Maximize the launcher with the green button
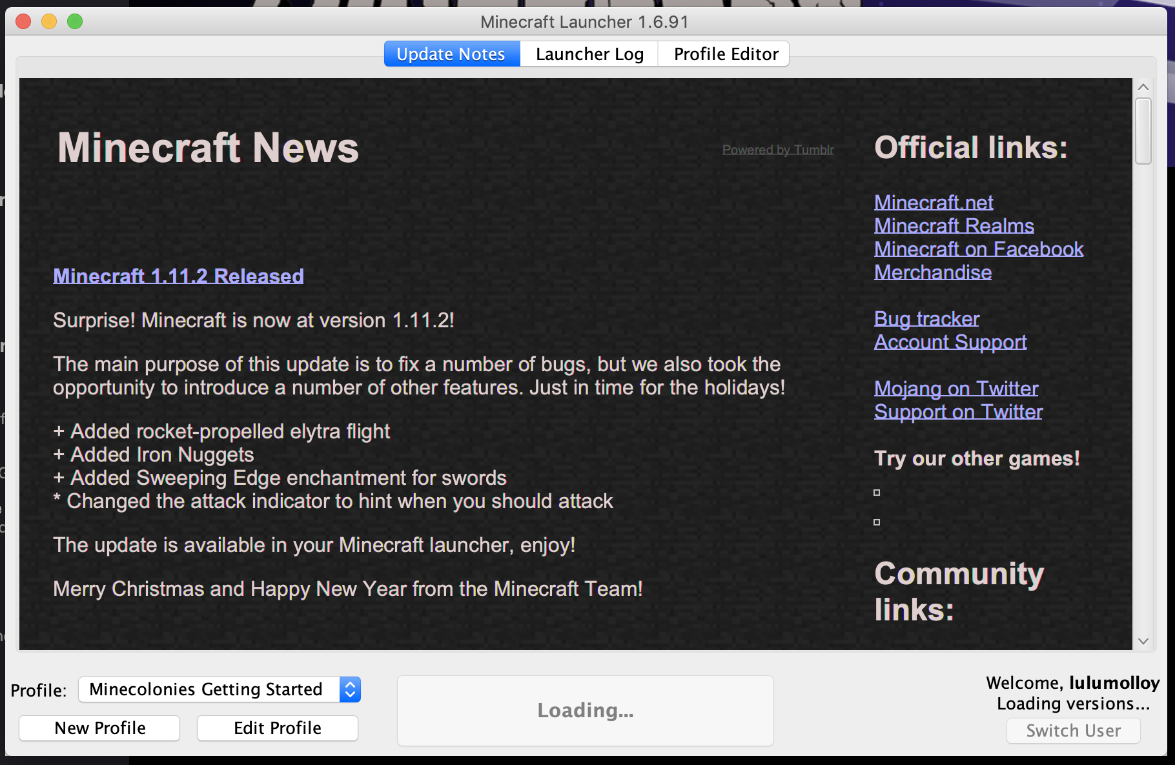 coord(75,21)
